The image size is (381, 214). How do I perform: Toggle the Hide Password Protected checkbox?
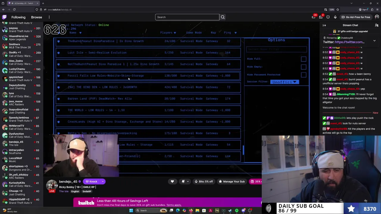coord(303,75)
